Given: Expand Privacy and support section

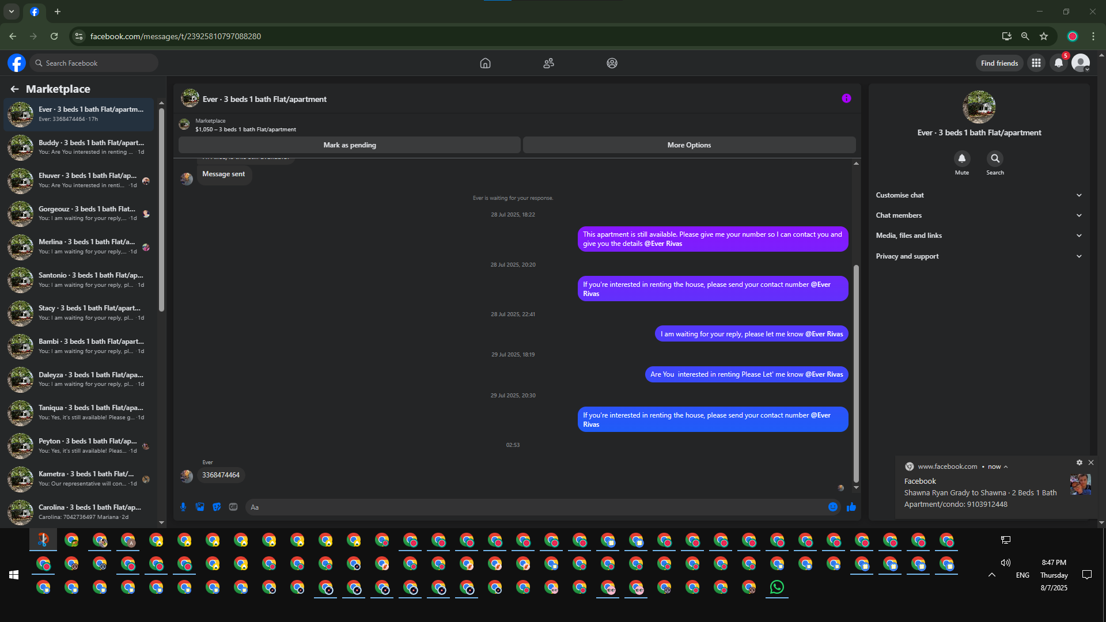Looking at the screenshot, I should coord(979,256).
